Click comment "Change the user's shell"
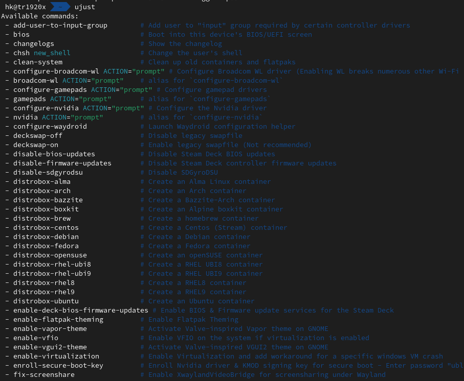The width and height of the screenshot is (464, 381). click(195, 53)
